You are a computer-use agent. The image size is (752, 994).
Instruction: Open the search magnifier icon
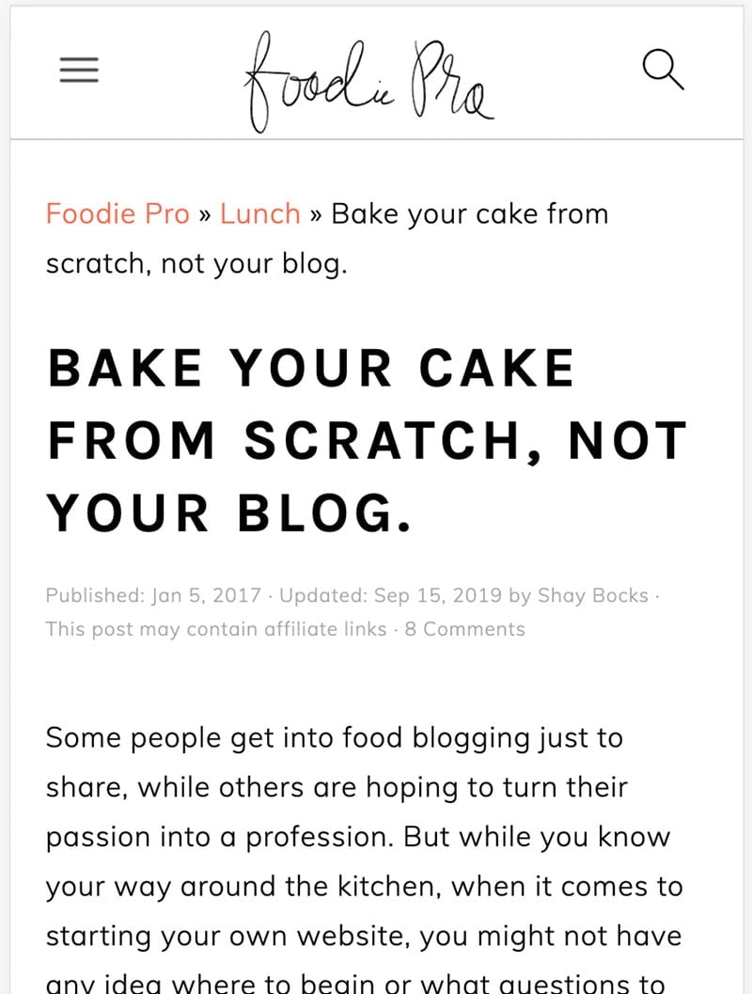point(664,69)
